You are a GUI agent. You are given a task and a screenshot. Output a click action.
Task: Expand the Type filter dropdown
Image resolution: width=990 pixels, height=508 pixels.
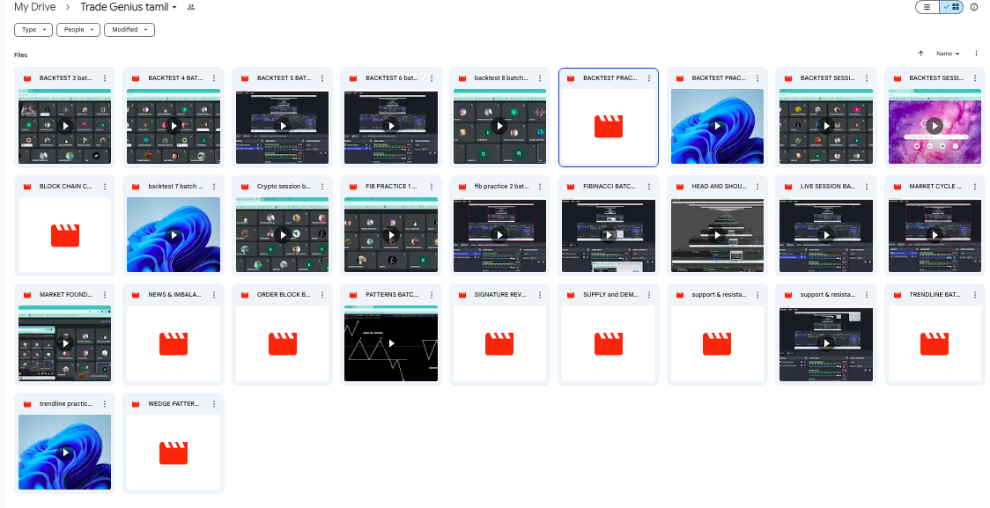tap(33, 30)
